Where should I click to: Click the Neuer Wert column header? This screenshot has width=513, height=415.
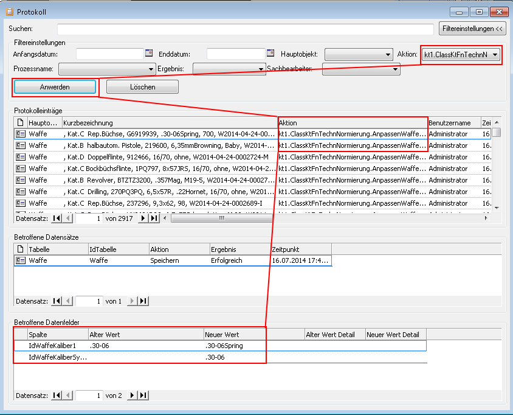(253, 335)
